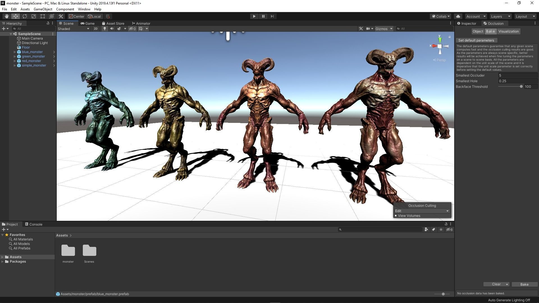Image resolution: width=539 pixels, height=303 pixels.
Task: Activate the Hand tool
Action: point(6,16)
